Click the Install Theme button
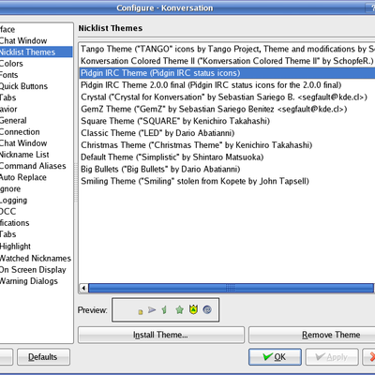375x375 pixels. [161, 335]
